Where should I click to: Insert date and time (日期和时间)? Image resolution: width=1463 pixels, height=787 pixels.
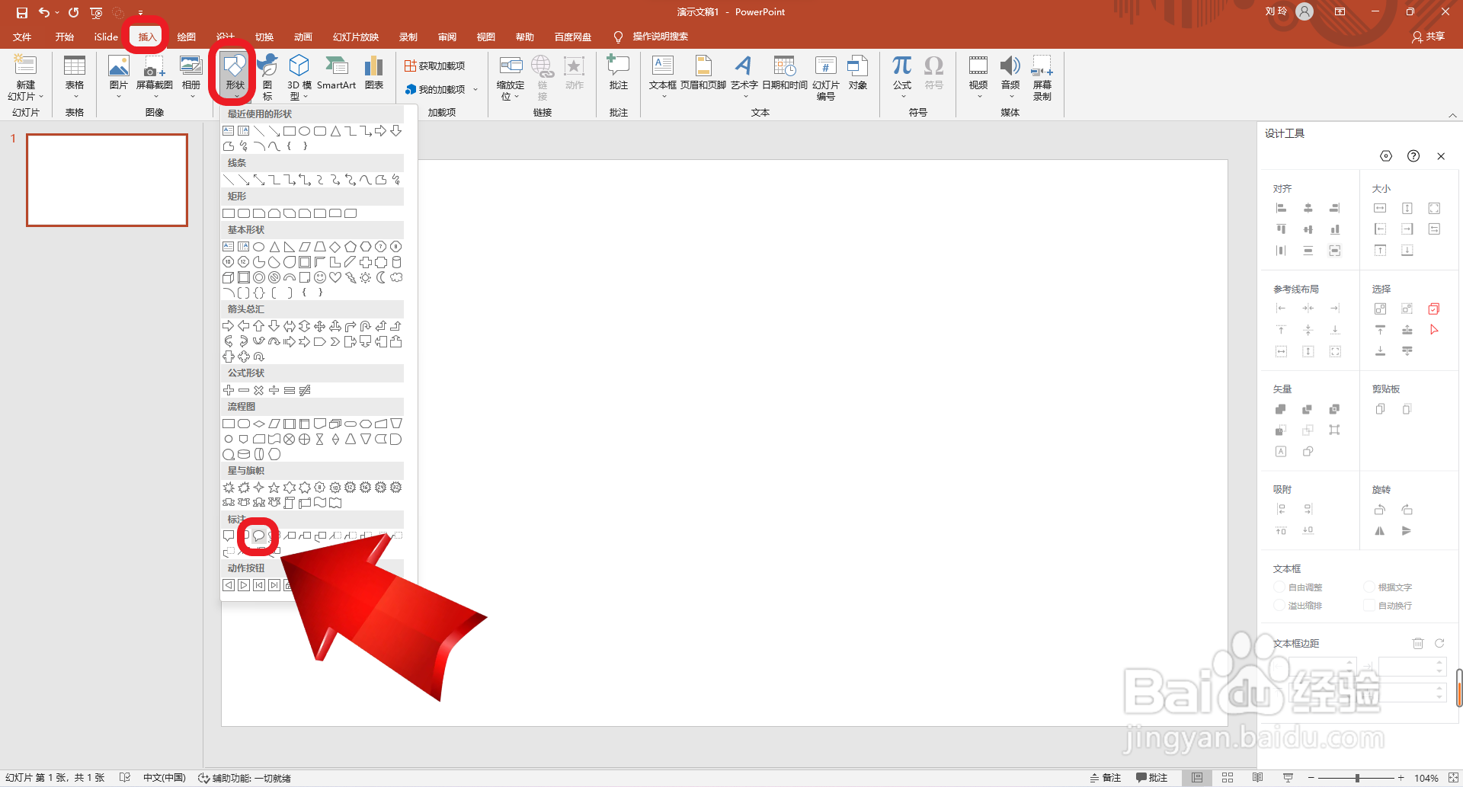pyautogui.click(x=785, y=73)
